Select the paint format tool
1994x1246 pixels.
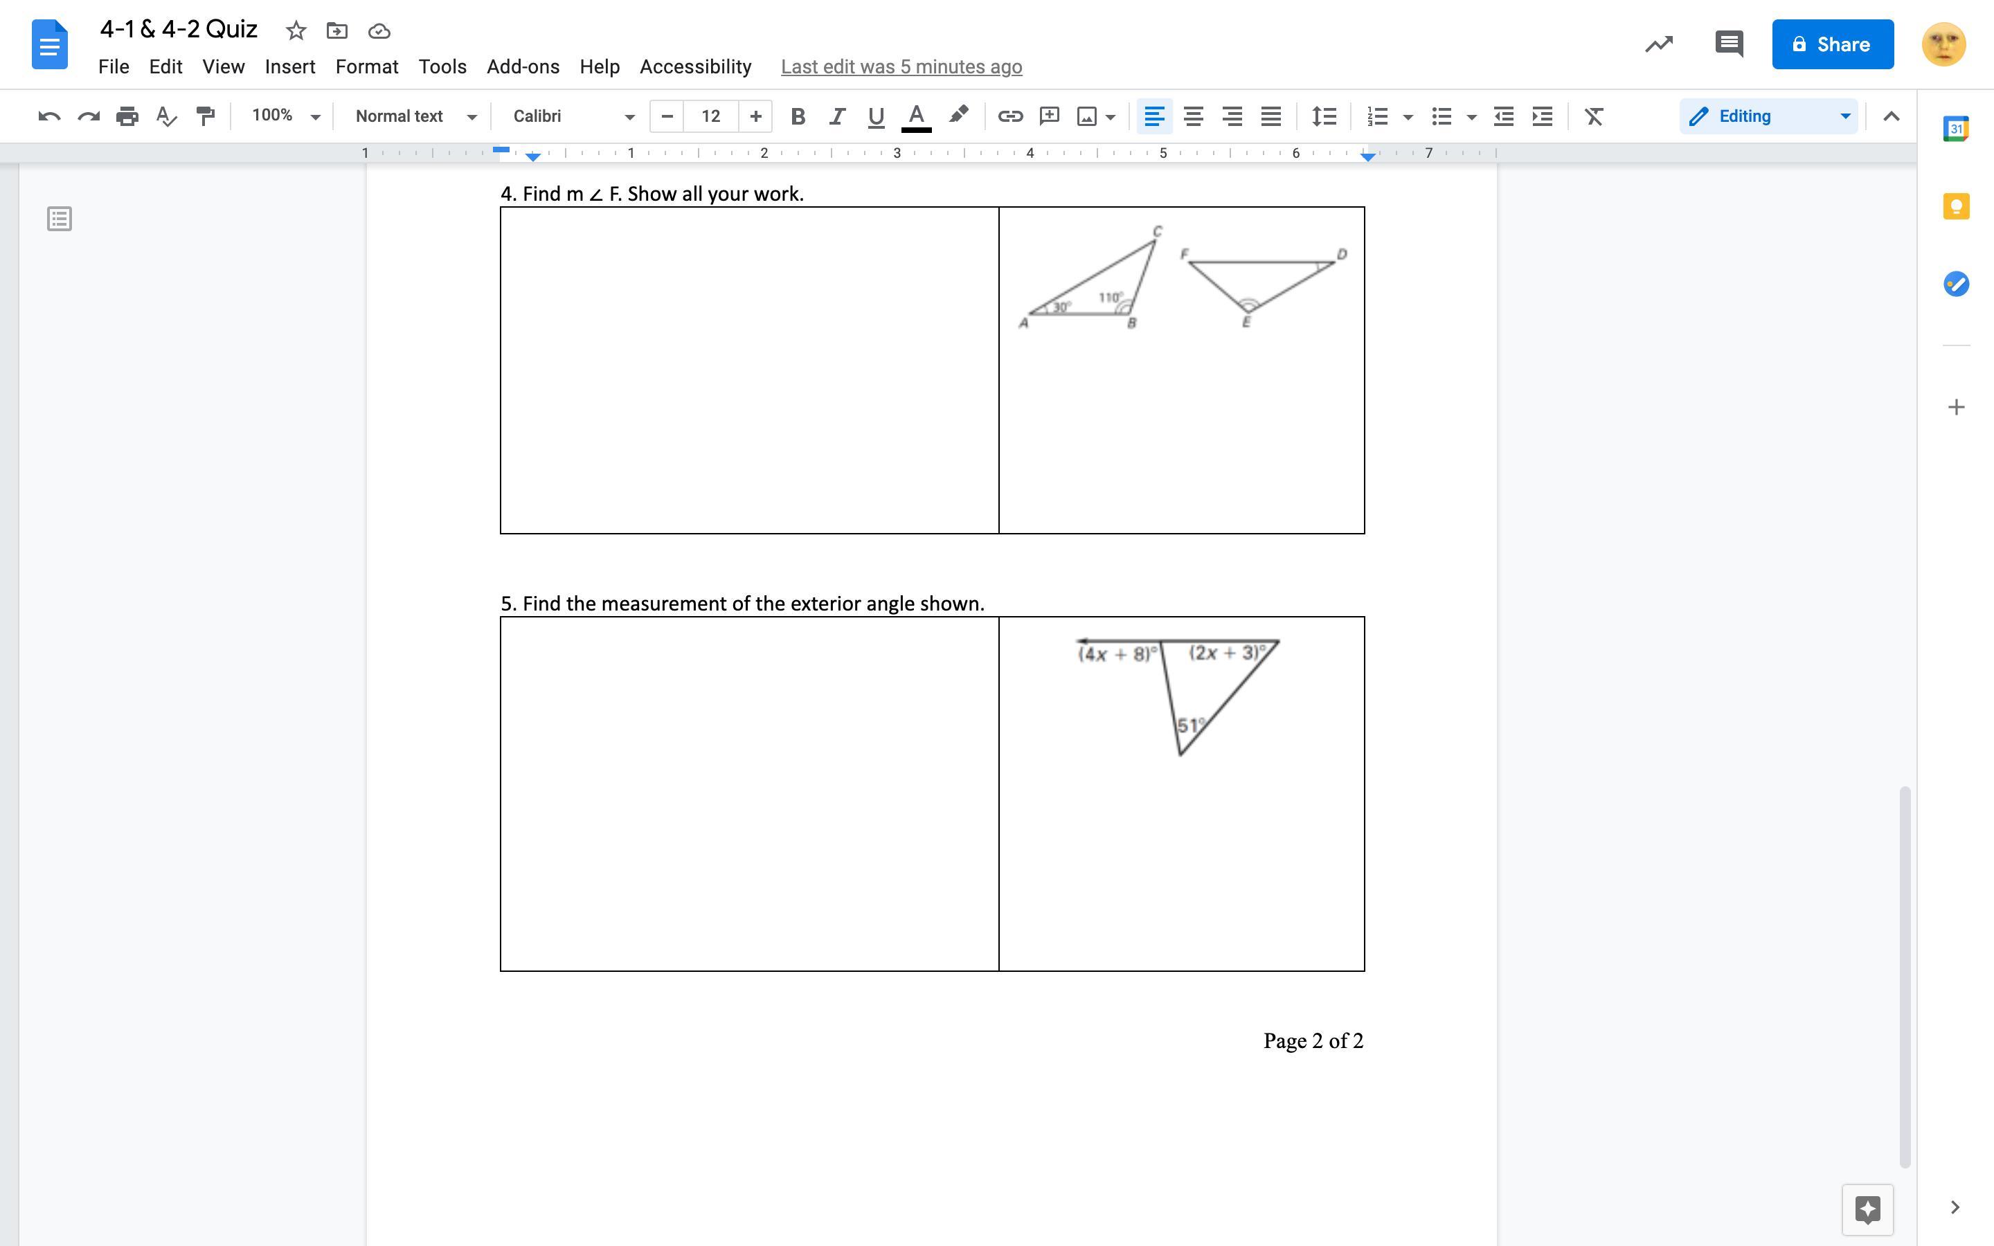coord(206,116)
